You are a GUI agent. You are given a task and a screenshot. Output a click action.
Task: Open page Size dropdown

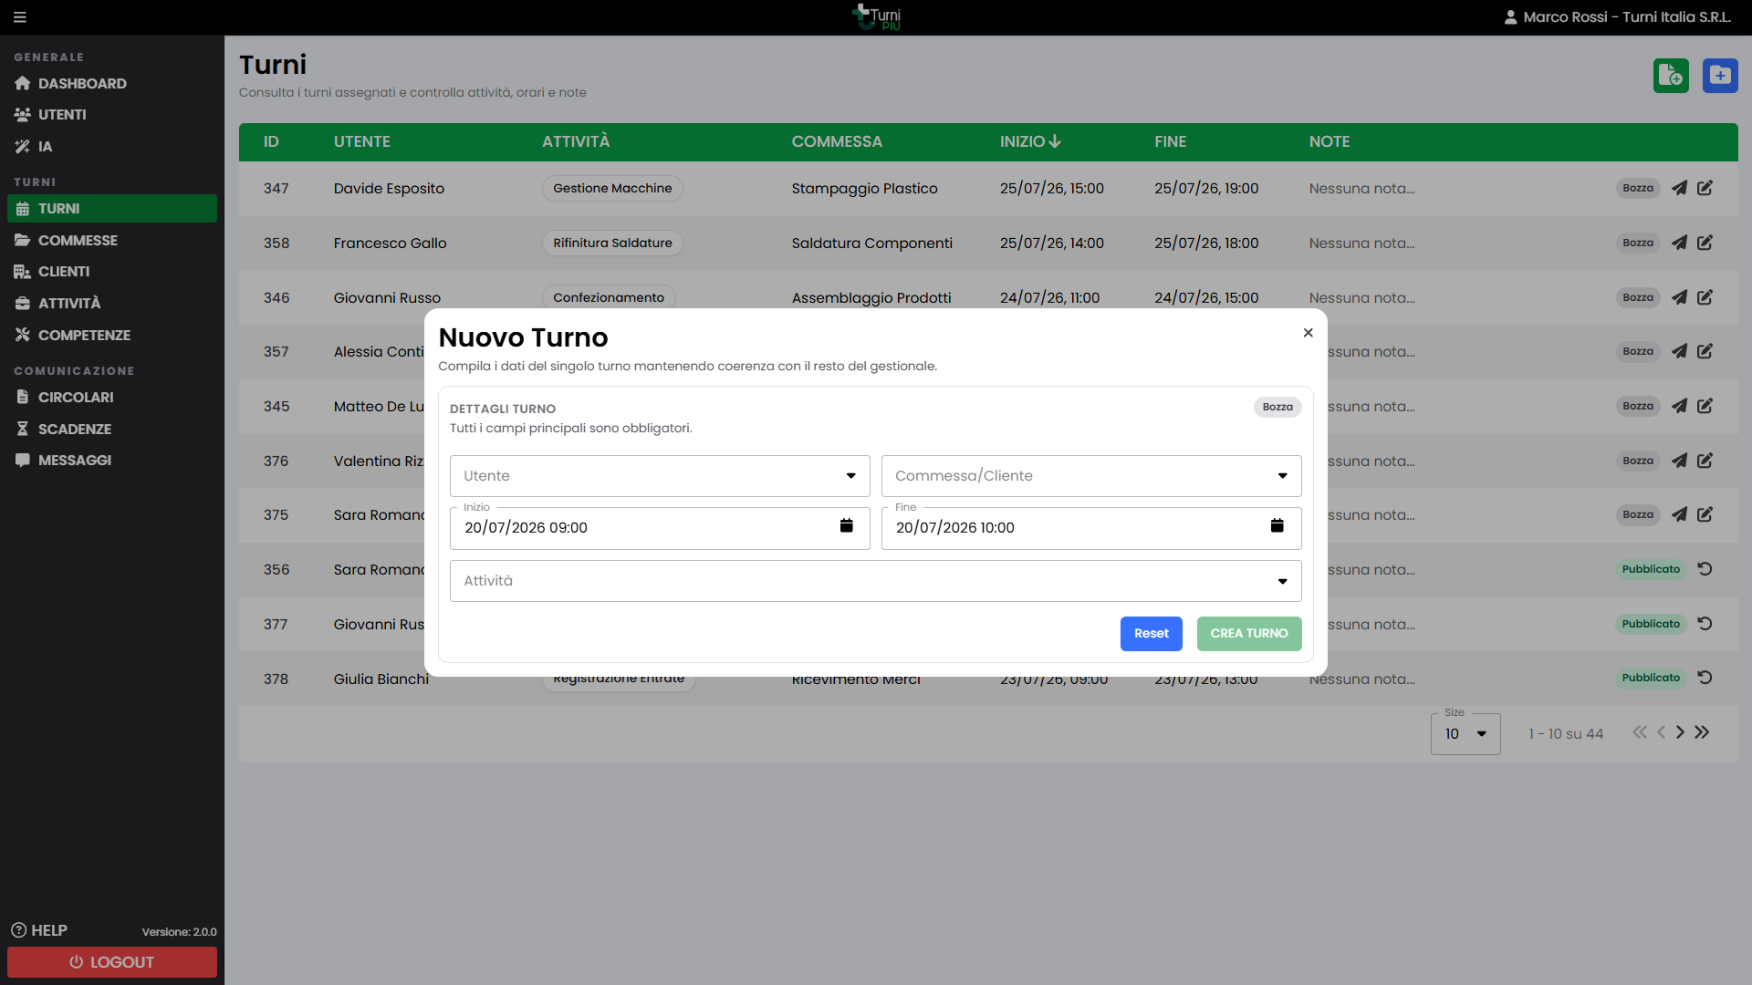[1465, 734]
